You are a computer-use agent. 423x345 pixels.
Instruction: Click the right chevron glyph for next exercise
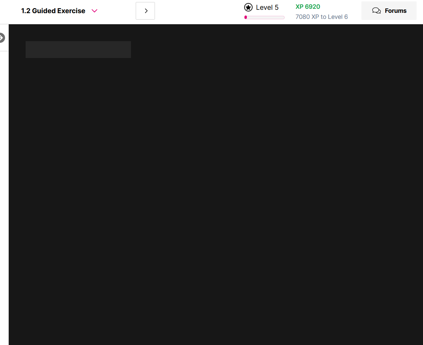(146, 11)
